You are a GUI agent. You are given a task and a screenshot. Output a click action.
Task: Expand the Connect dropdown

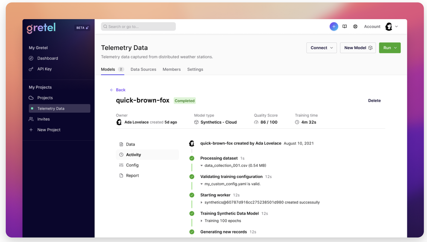tap(322, 48)
